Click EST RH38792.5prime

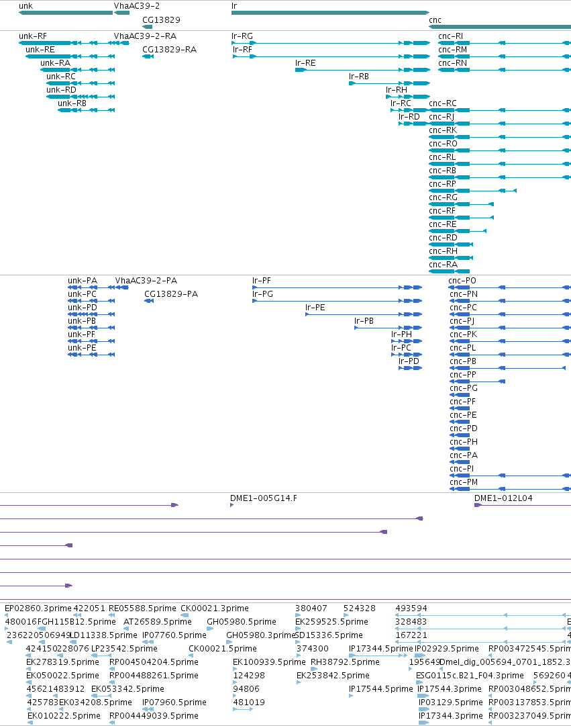point(345,662)
